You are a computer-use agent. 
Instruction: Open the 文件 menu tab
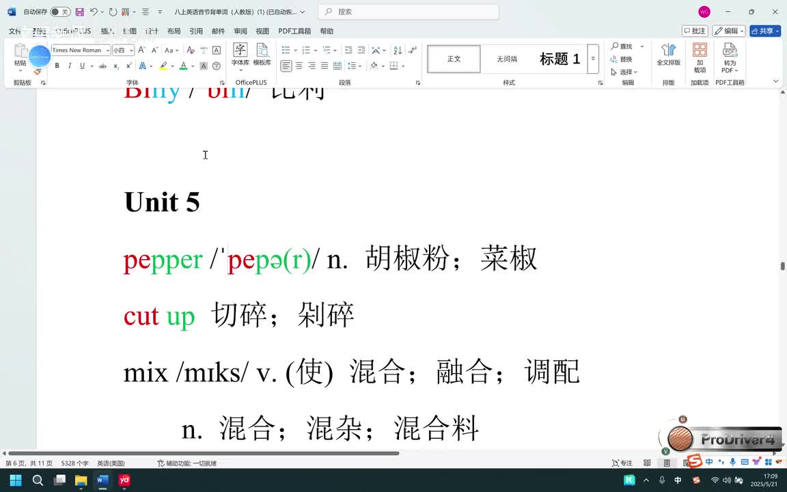[x=15, y=31]
